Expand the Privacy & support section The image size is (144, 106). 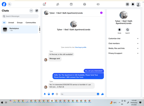(x=124, y=53)
